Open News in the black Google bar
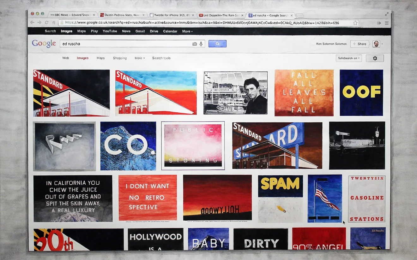The image size is (417, 260). (x=126, y=31)
